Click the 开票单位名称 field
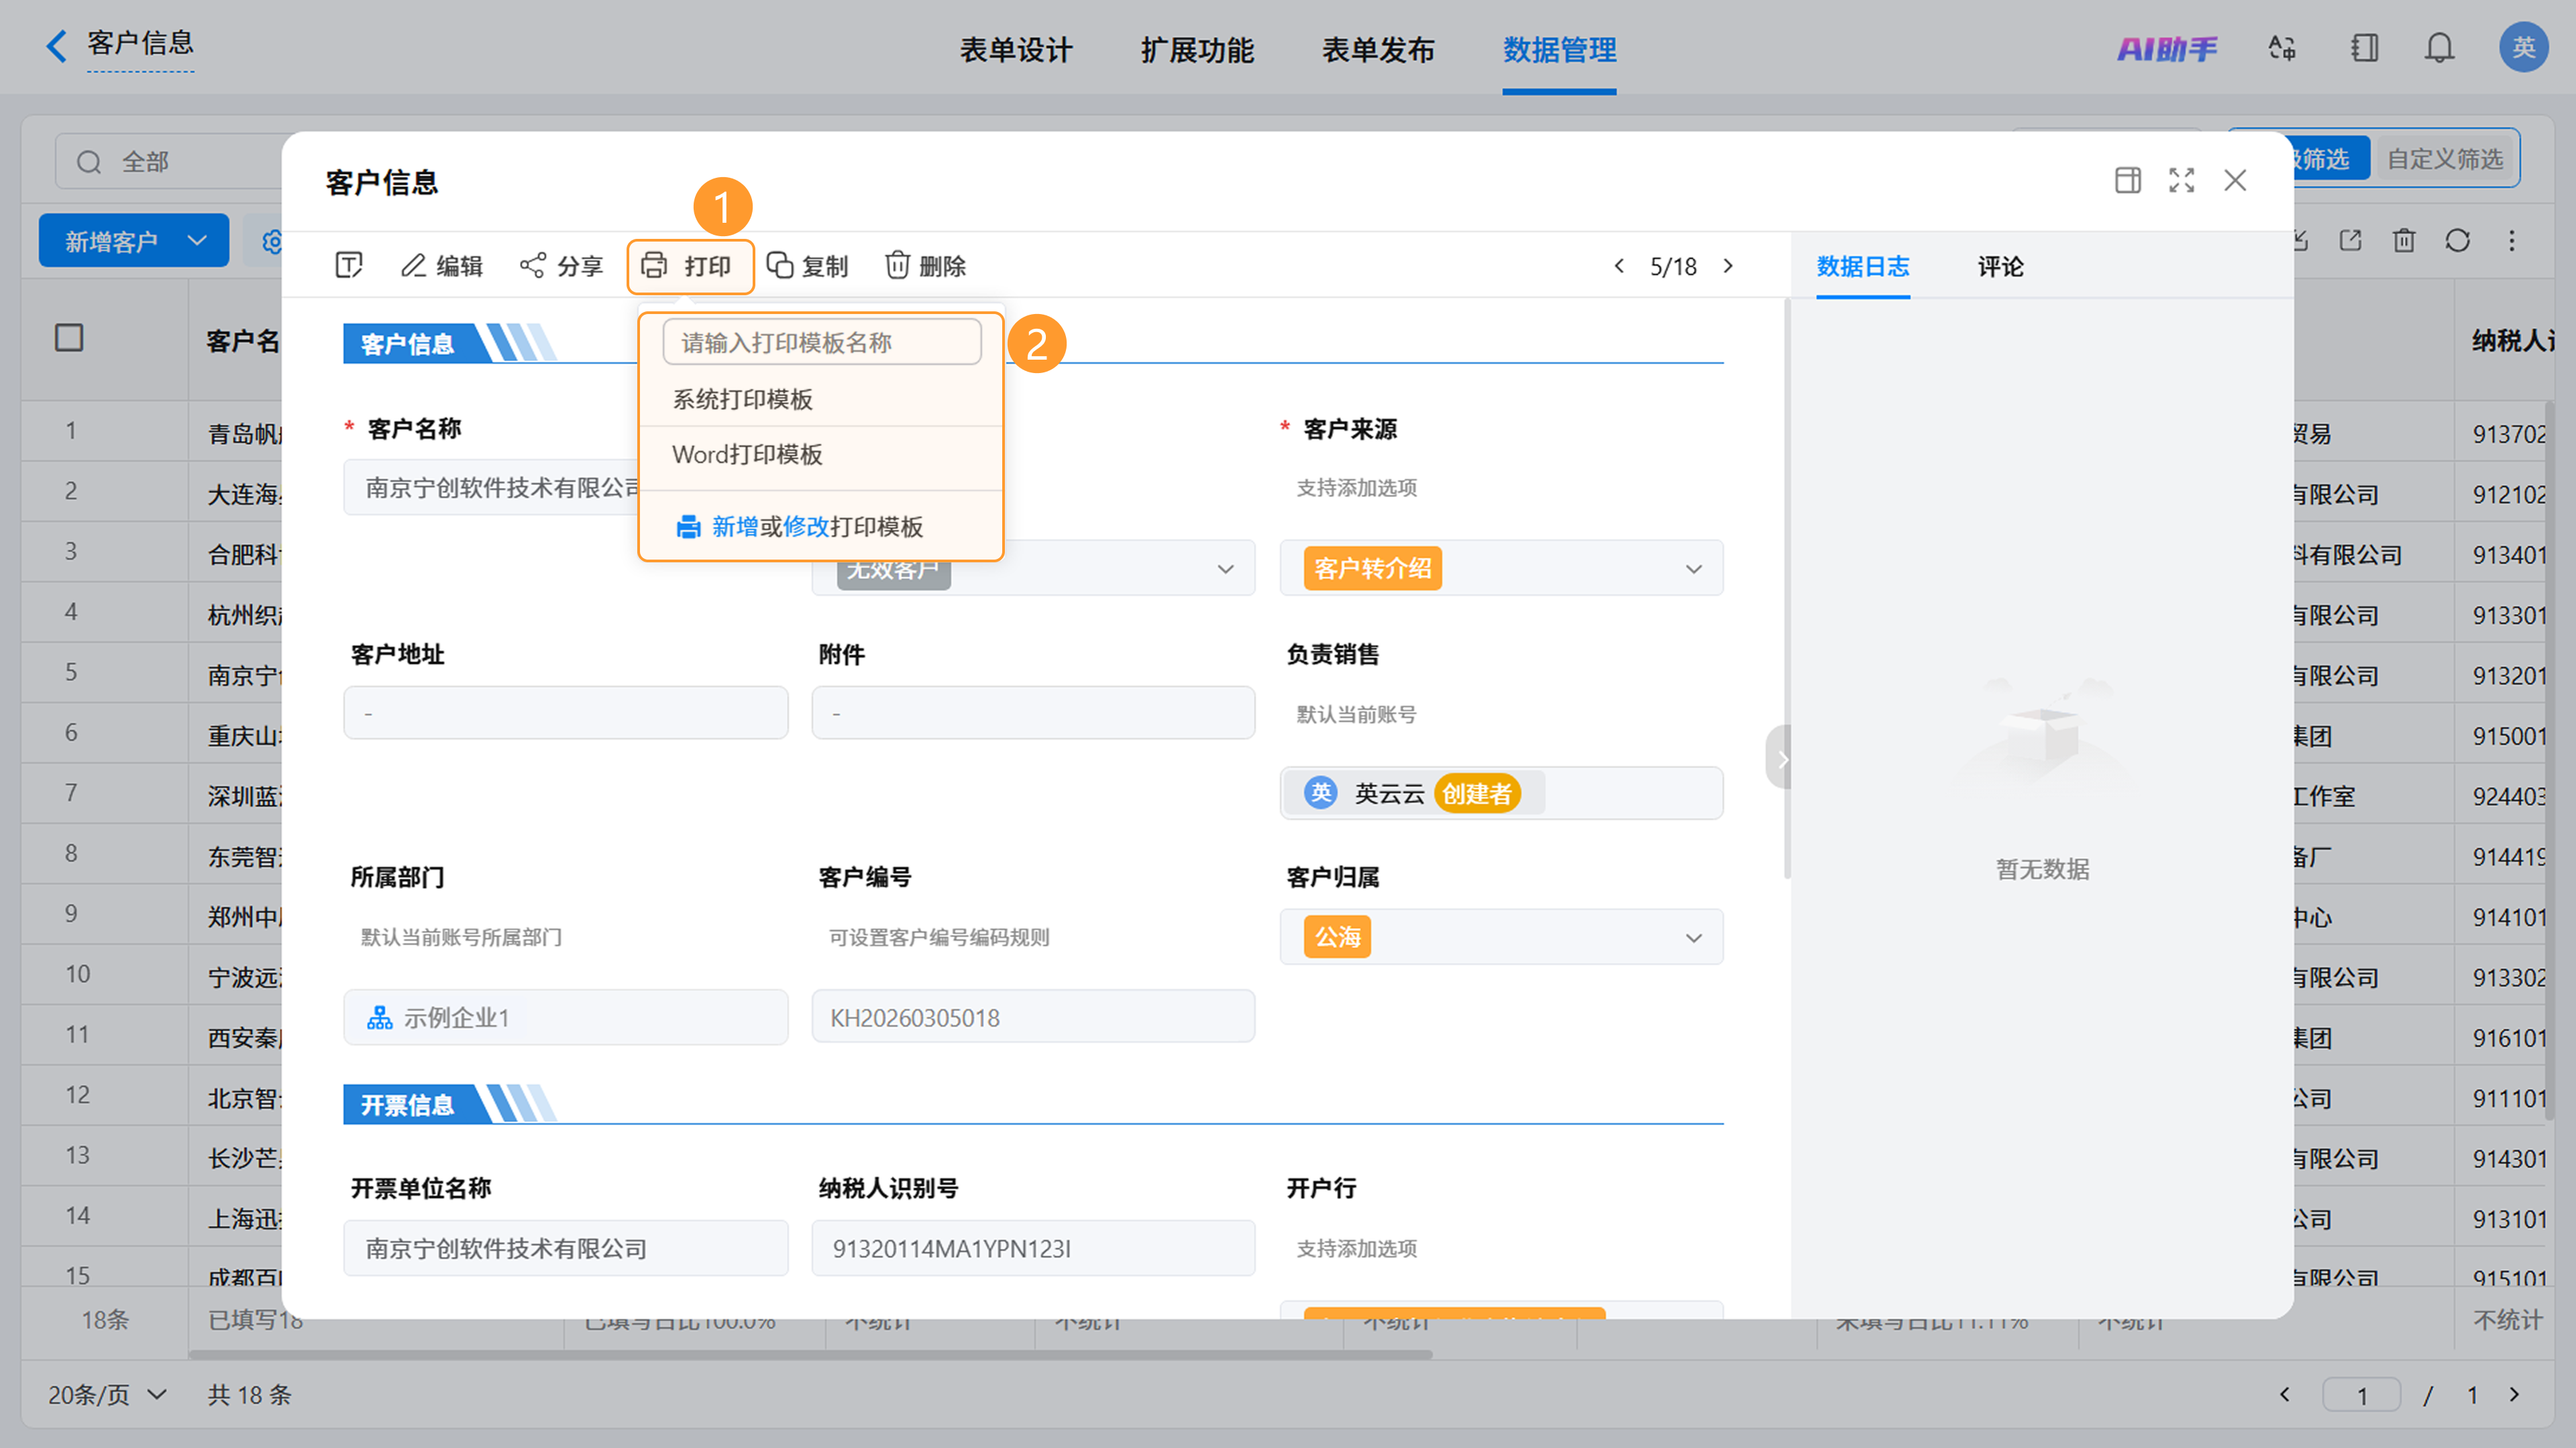The width and height of the screenshot is (2576, 1448). (565, 1248)
